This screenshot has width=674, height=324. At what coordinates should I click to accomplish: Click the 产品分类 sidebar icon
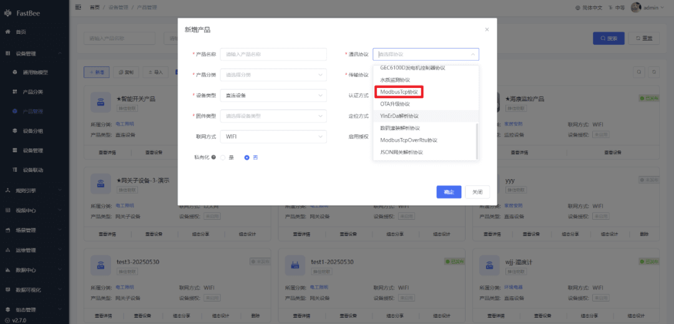pos(15,92)
